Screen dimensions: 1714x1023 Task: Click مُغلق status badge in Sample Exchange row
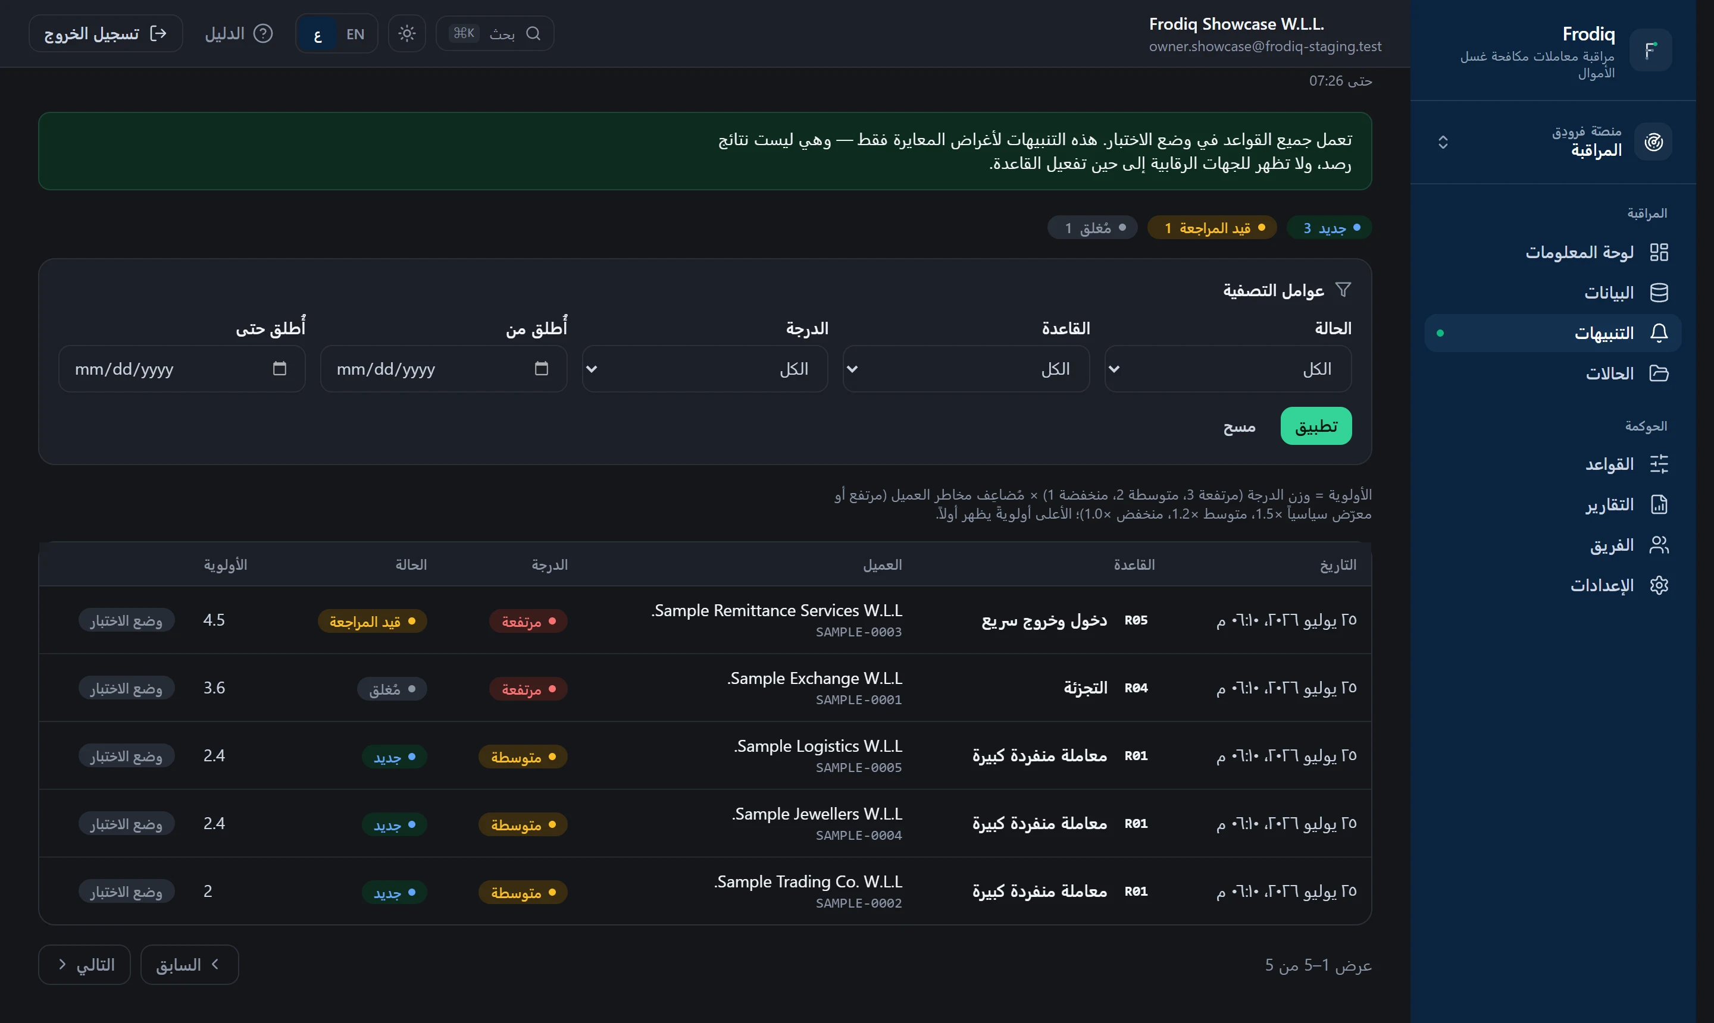(x=392, y=689)
